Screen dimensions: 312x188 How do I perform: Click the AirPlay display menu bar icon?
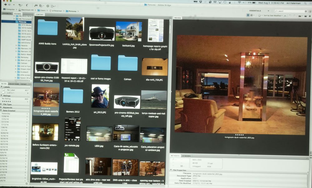[x=220, y=2]
